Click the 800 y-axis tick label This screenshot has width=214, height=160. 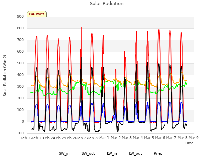[x=20, y=28]
